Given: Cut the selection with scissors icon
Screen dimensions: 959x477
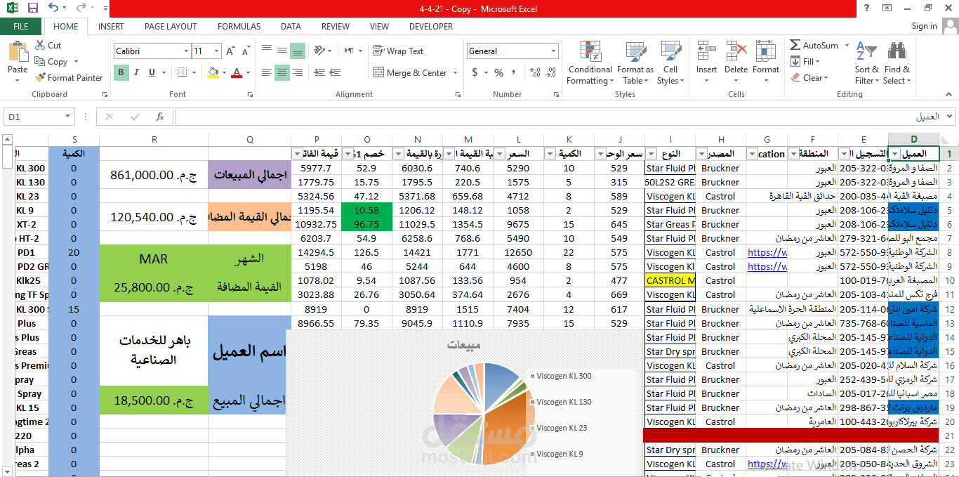Looking at the screenshot, I should point(40,45).
